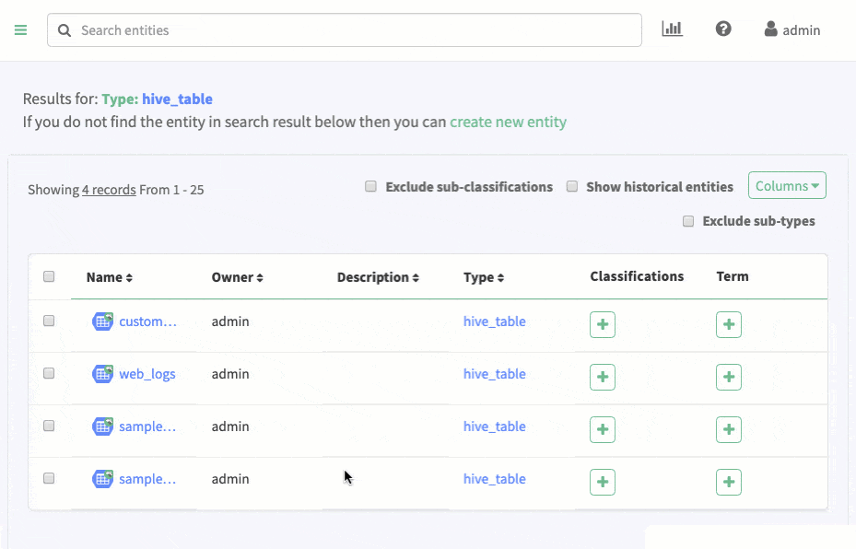The width and height of the screenshot is (856, 549).
Task: Toggle Show historical entities checkbox
Action: (571, 186)
